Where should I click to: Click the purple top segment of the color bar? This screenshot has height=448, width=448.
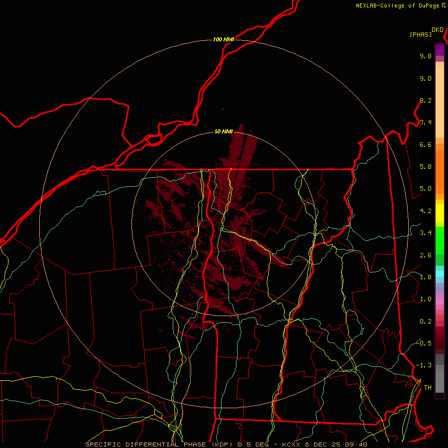(440, 50)
